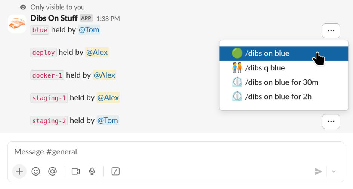Viewport: 353px width, 189px height.
Task: Choose '/dibs q blue' queue option
Action: (284, 68)
